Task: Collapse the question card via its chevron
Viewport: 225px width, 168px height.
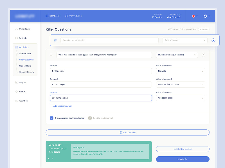Action: click(x=203, y=55)
